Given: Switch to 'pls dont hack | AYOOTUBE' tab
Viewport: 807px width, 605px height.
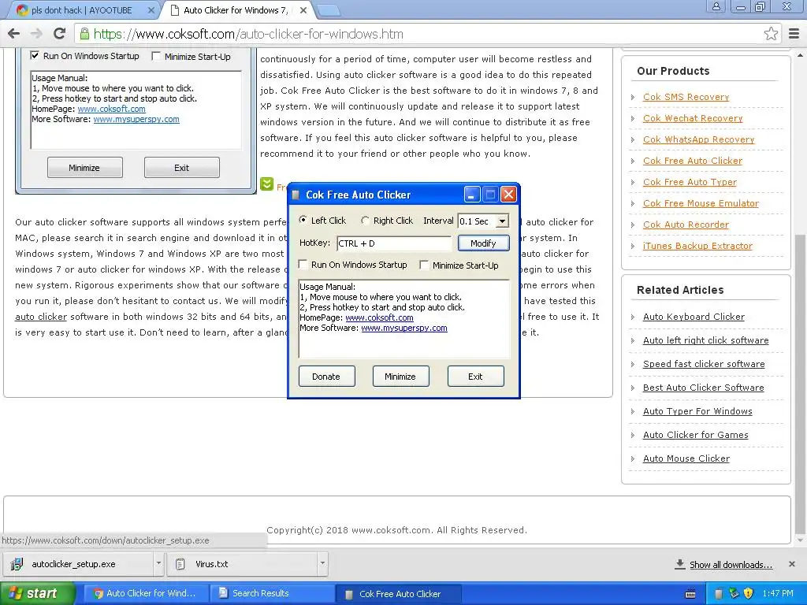Looking at the screenshot, I should [x=81, y=9].
